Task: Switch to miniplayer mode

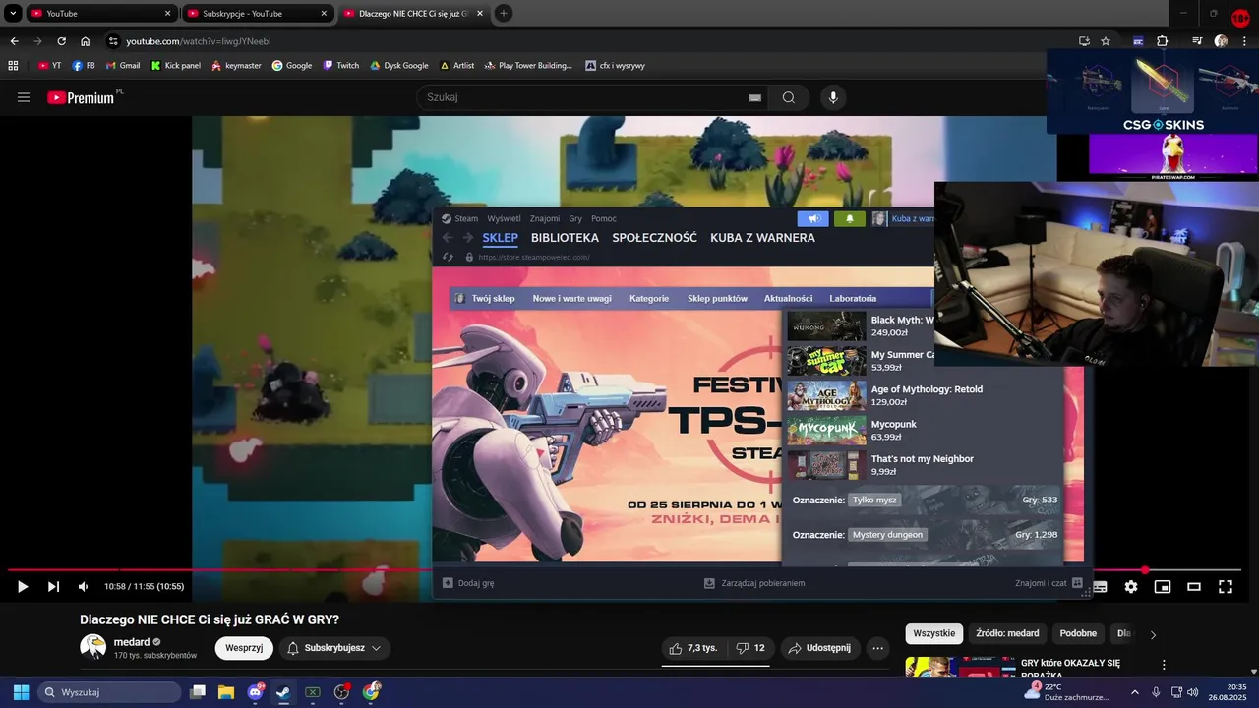Action: tap(1163, 587)
